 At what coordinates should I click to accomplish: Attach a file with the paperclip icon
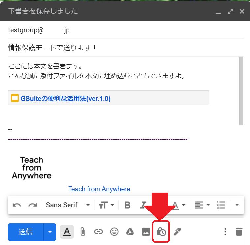click(83, 232)
